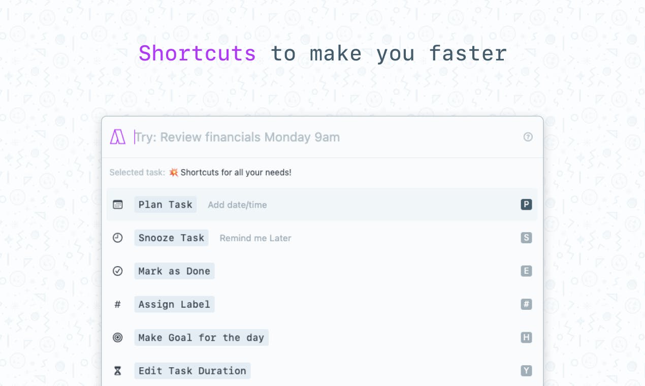Screen dimensions: 645x386
Task: Click the target icon for daily goal
Action: [x=118, y=338]
